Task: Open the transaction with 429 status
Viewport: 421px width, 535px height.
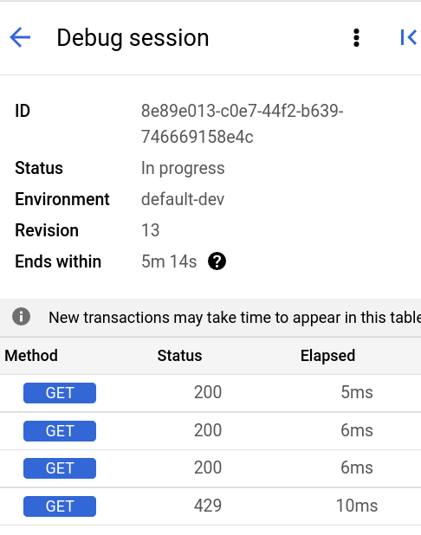Action: point(210,506)
